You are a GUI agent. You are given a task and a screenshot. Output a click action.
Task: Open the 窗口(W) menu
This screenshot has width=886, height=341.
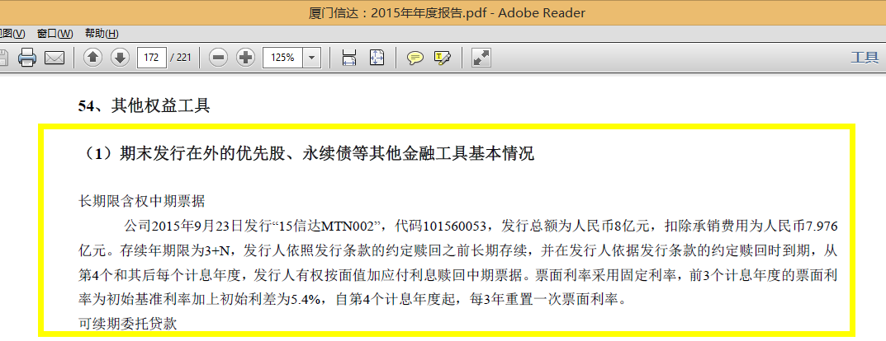[54, 34]
